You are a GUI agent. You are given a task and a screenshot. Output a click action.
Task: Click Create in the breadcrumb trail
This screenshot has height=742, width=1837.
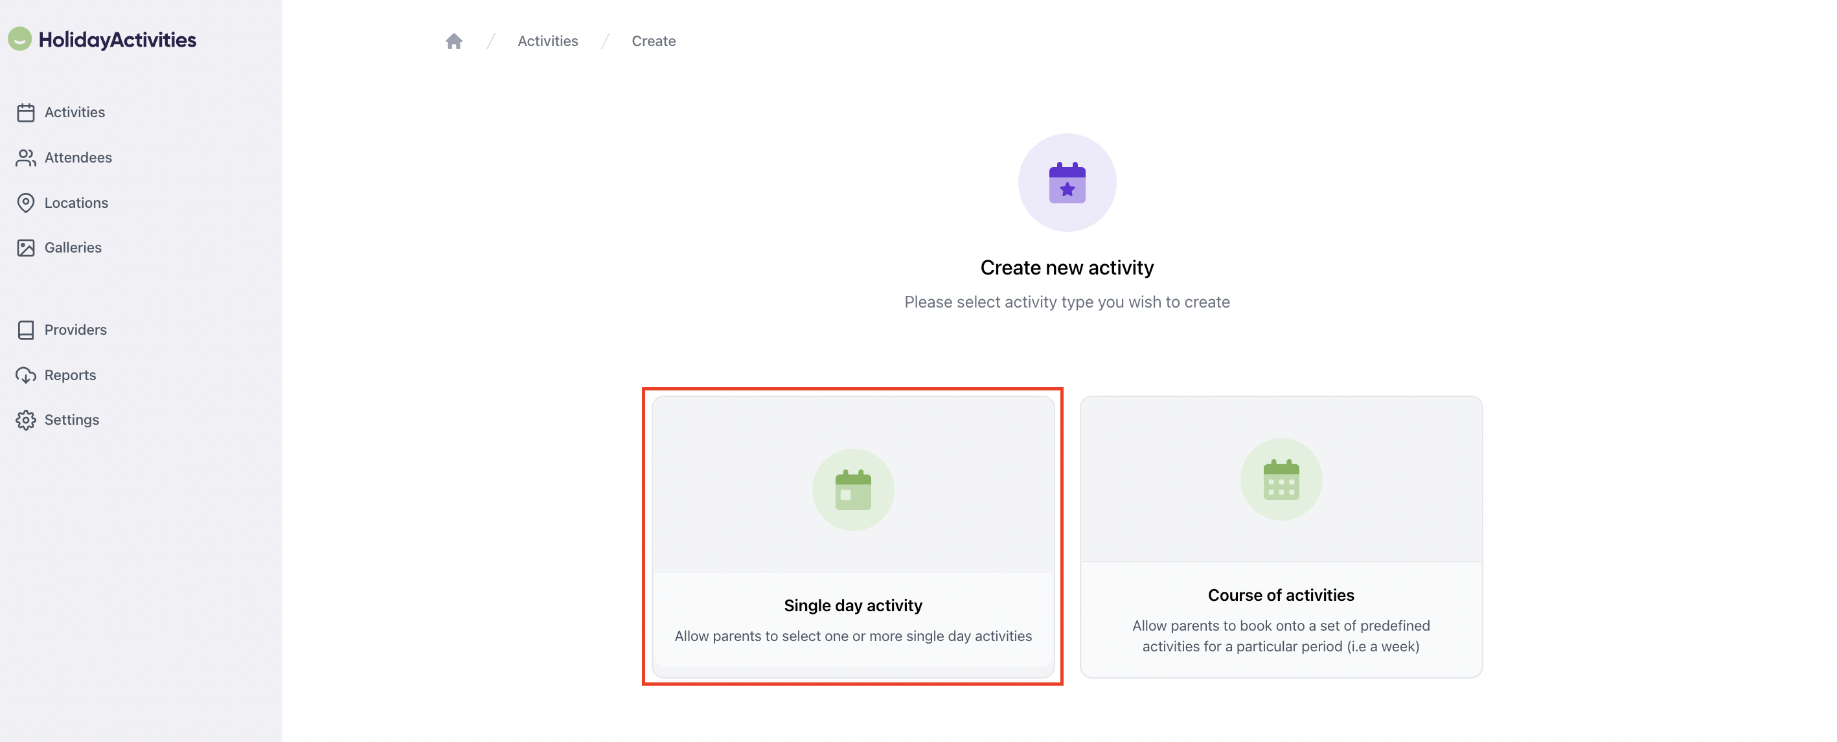tap(653, 41)
